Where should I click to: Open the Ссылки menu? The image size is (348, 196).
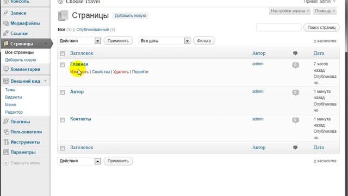pyautogui.click(x=19, y=34)
